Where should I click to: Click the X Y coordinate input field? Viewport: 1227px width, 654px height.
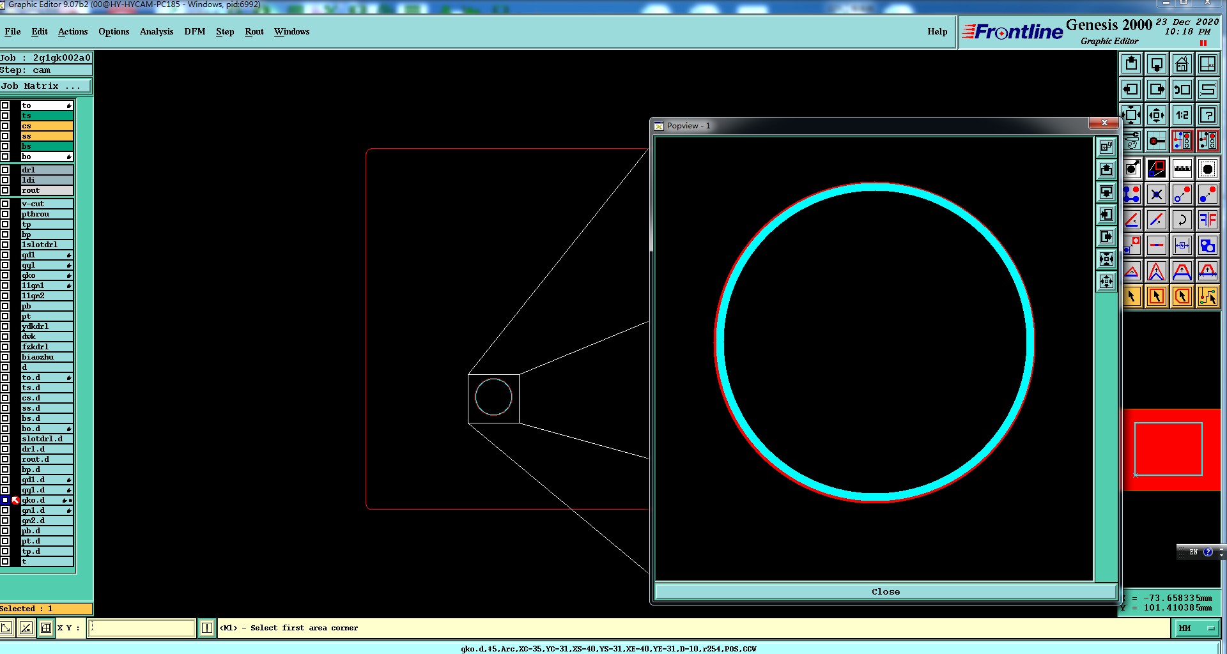[x=141, y=628]
